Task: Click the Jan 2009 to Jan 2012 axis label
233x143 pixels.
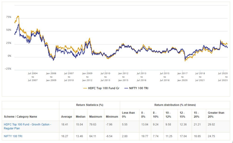Action: [87, 77]
